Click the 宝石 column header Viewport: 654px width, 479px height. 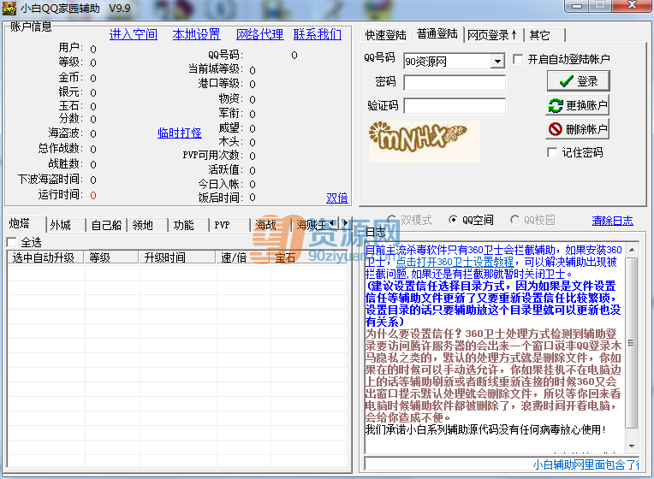309,257
